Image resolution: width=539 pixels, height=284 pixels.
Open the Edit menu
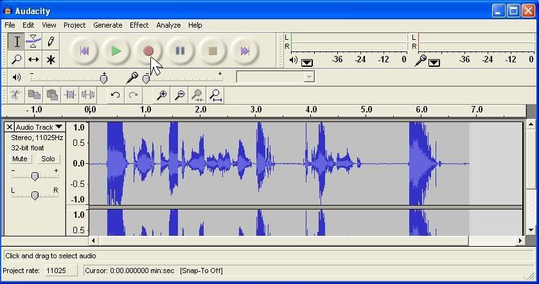[28, 25]
